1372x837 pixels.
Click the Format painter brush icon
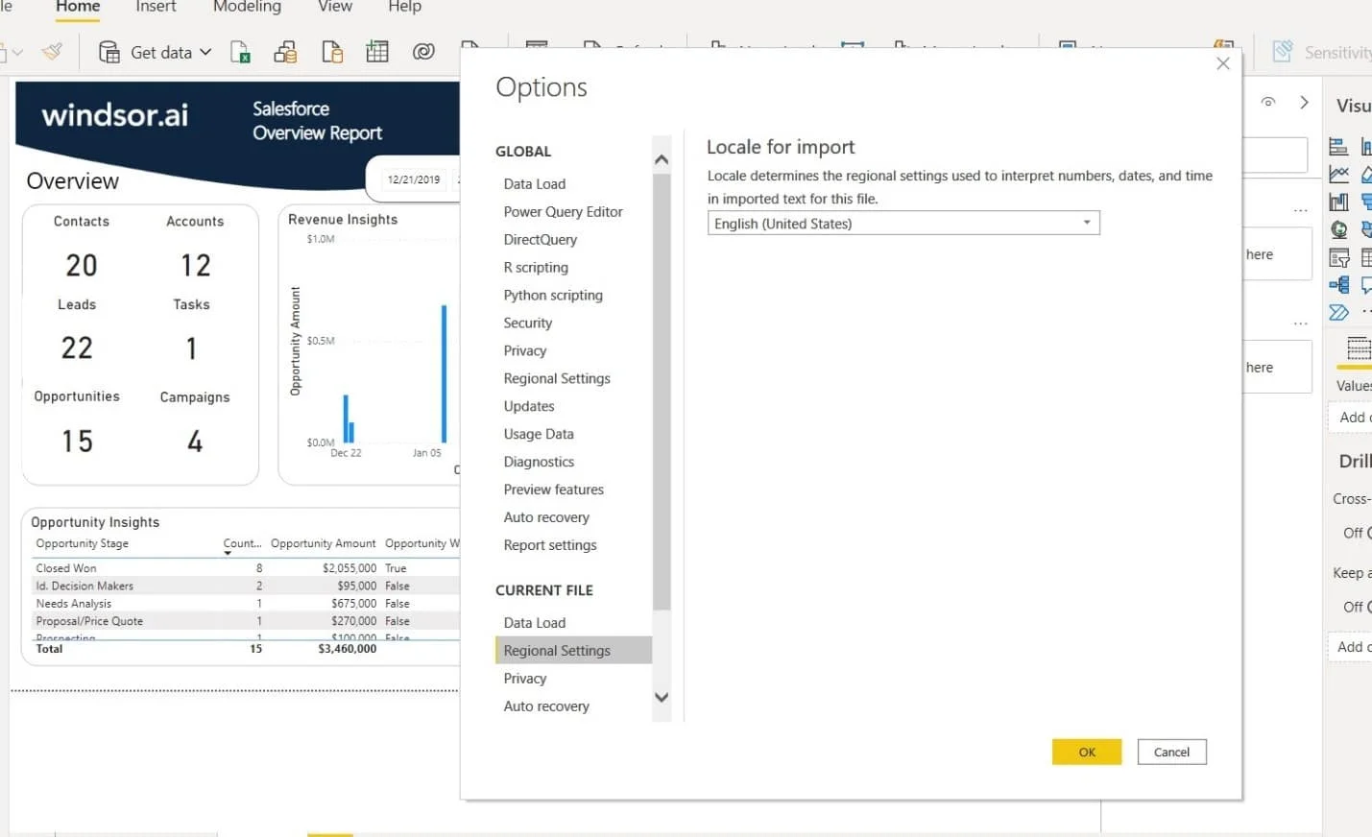52,51
